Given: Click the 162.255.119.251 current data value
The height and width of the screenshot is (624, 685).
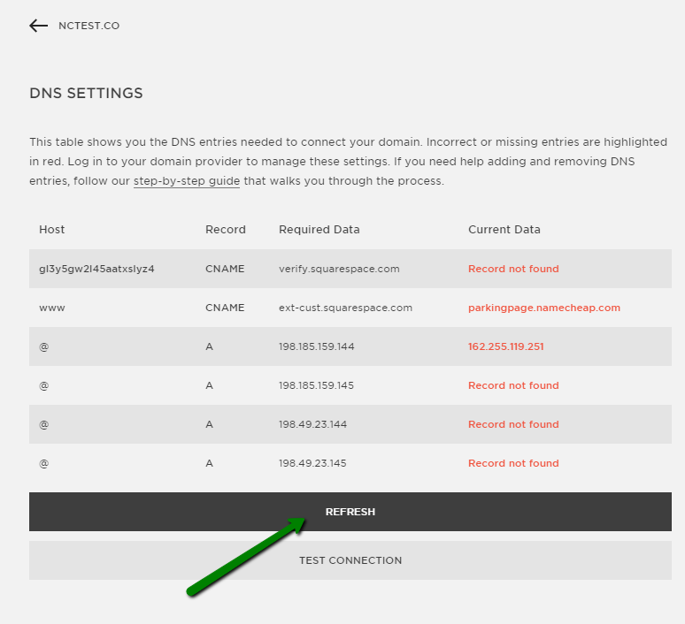Looking at the screenshot, I should pyautogui.click(x=506, y=346).
